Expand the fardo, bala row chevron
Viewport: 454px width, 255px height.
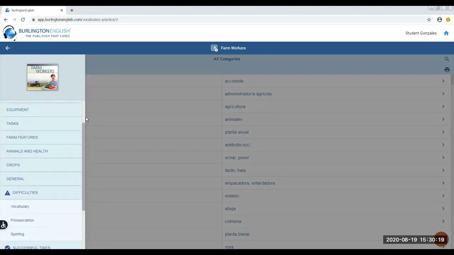pos(443,170)
